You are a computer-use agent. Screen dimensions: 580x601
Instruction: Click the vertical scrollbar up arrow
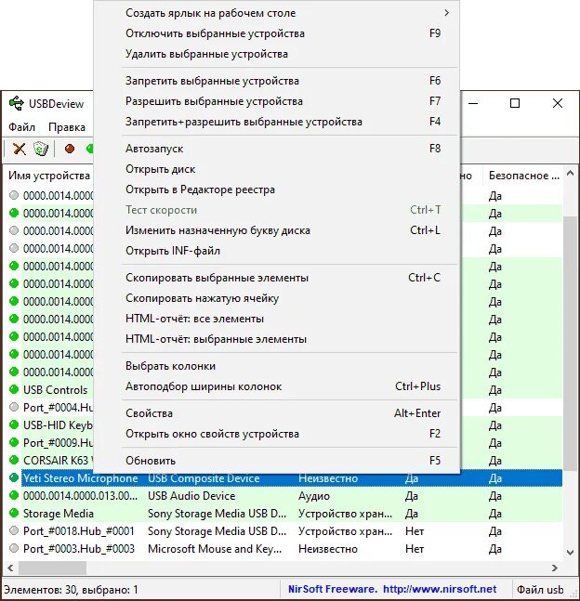(x=570, y=174)
